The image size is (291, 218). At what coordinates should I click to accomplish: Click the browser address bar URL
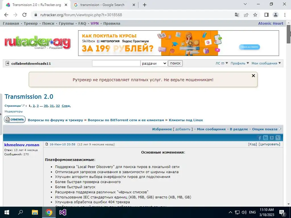click(81, 15)
